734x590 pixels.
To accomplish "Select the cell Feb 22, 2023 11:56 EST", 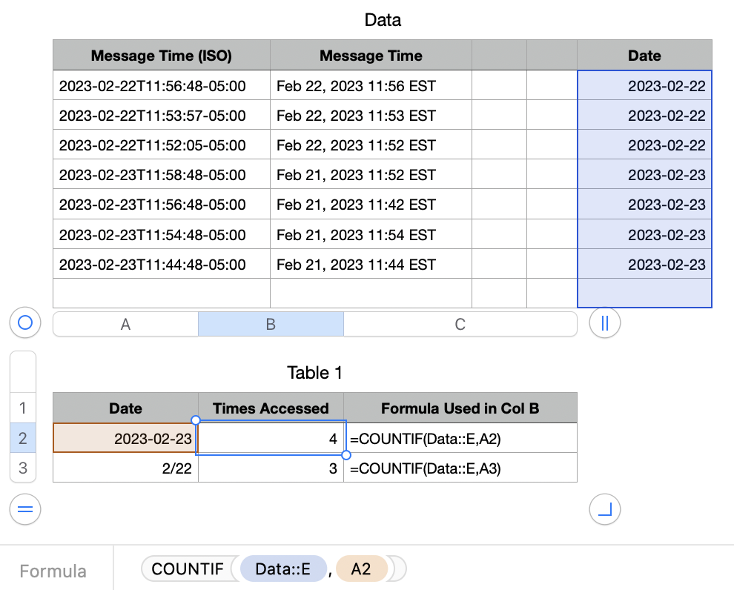I will tap(370, 86).
